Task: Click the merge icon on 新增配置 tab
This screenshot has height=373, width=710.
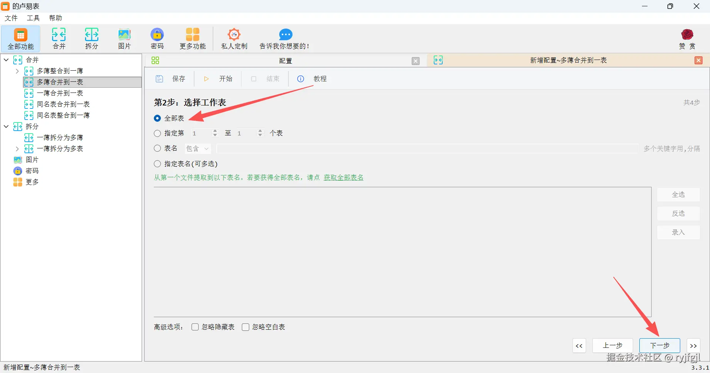Action: 438,60
